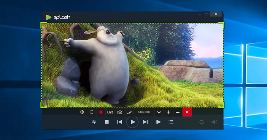The height and width of the screenshot is (140, 267).
Task: Click the loop/repeat selection icon
Action: click(91, 112)
